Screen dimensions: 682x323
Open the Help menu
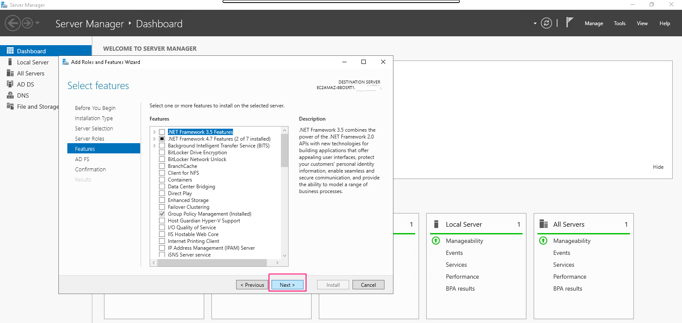click(665, 23)
